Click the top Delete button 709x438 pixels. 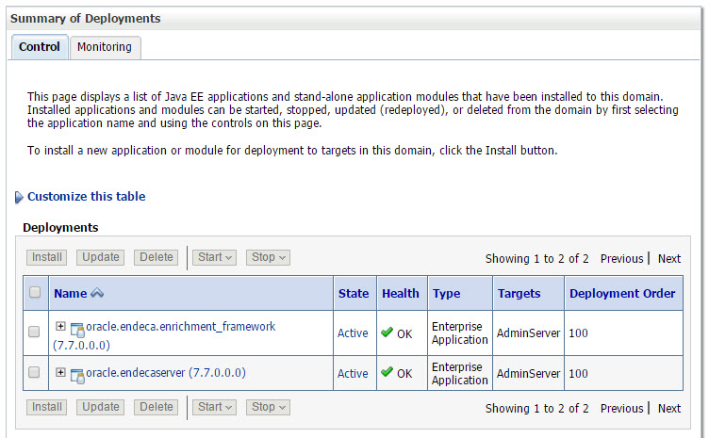point(156,257)
